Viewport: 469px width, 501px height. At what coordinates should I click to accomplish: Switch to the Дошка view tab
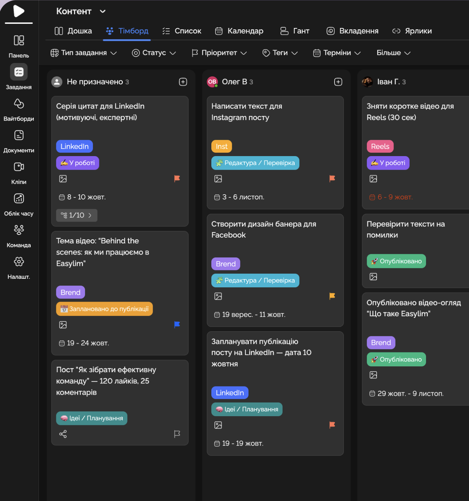(x=73, y=31)
